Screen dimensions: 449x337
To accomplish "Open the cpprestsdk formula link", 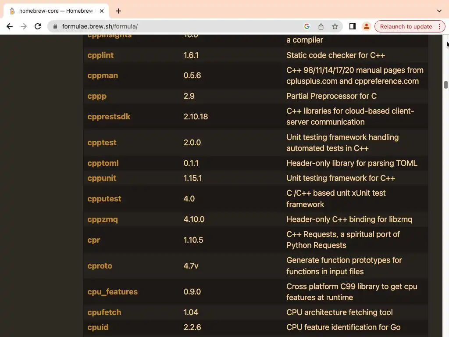I will tap(109, 117).
